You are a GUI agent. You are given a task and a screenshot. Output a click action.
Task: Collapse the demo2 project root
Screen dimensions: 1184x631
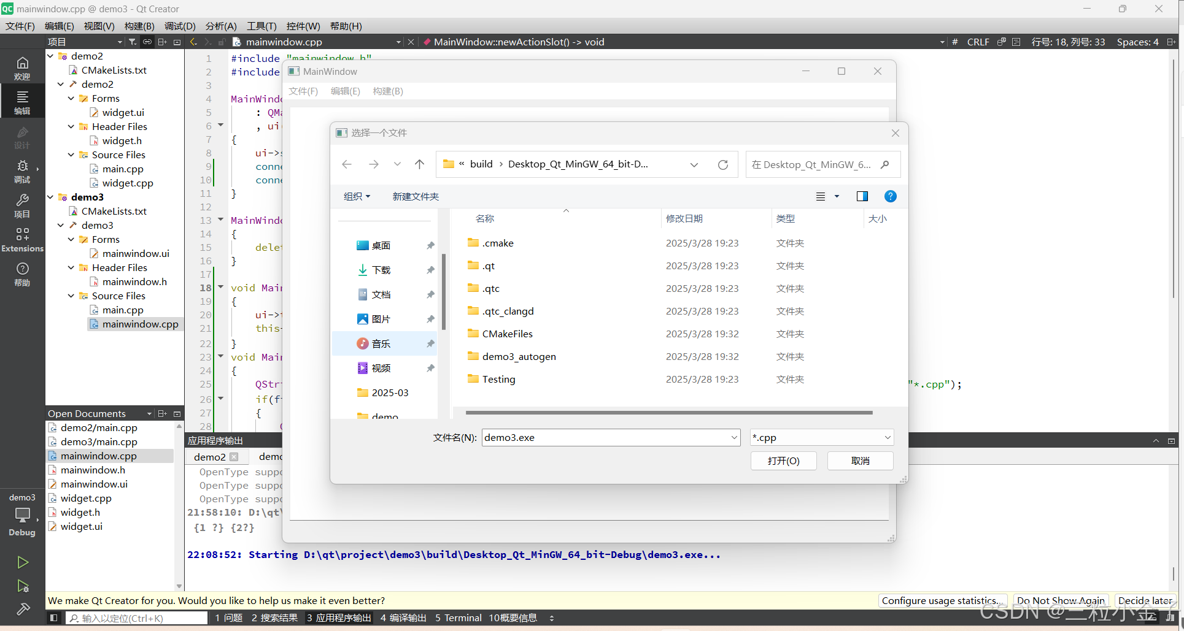(51, 56)
